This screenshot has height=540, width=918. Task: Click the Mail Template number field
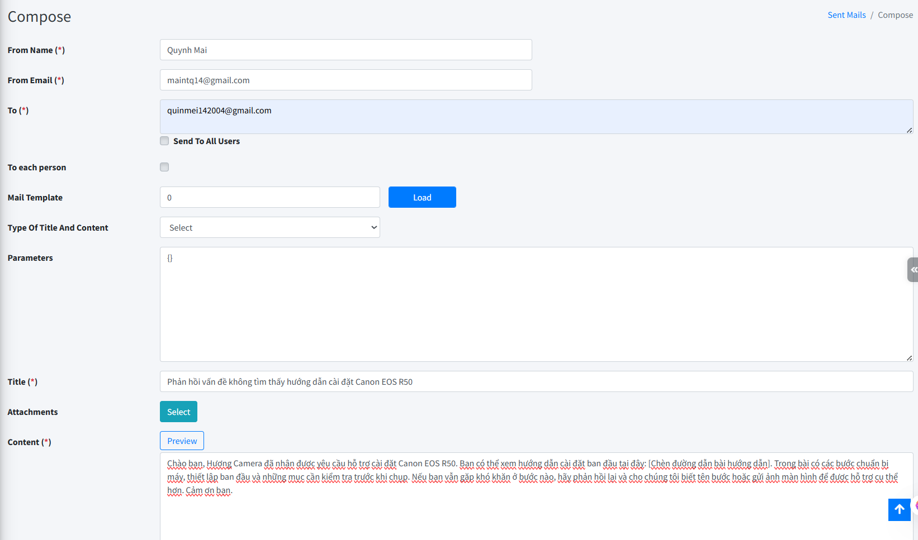pyautogui.click(x=270, y=197)
